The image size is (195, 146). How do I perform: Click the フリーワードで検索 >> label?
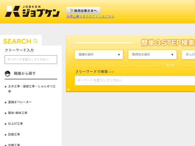click(95, 72)
